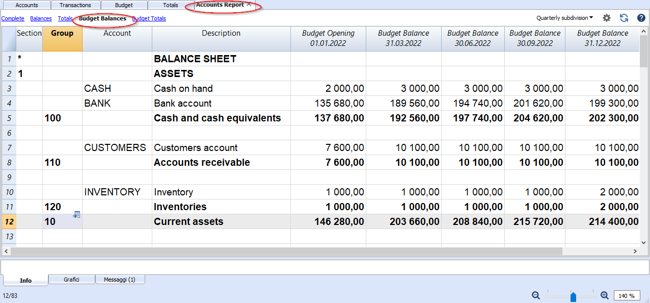Click the Budget Balance 31.03.2022 header

(x=403, y=38)
